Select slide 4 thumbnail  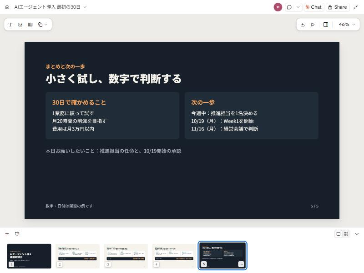pyautogui.click(x=174, y=256)
